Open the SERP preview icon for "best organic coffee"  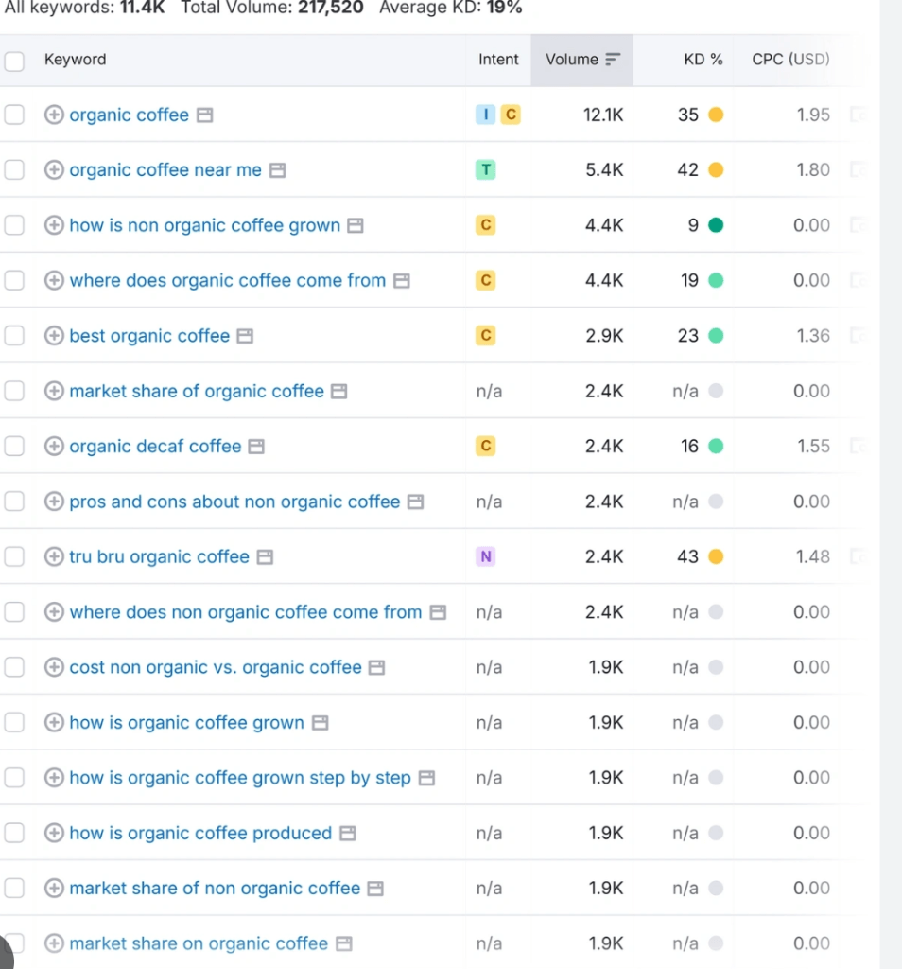245,335
